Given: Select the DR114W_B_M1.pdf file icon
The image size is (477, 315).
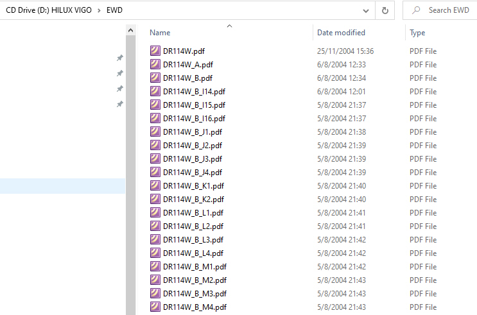Looking at the screenshot, I should (x=155, y=266).
